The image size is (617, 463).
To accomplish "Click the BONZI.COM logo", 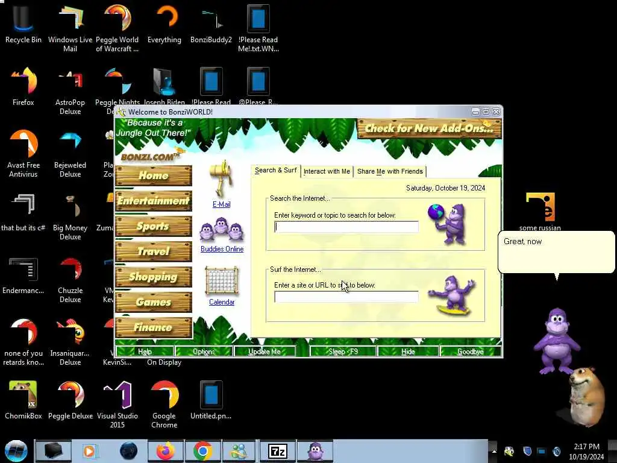I will 150,156.
